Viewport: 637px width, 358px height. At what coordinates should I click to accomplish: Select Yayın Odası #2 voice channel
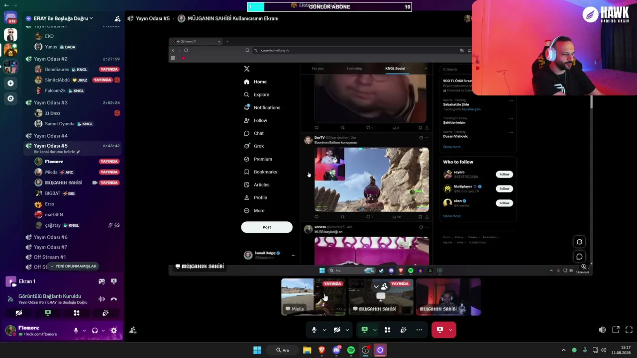pyautogui.click(x=73, y=59)
